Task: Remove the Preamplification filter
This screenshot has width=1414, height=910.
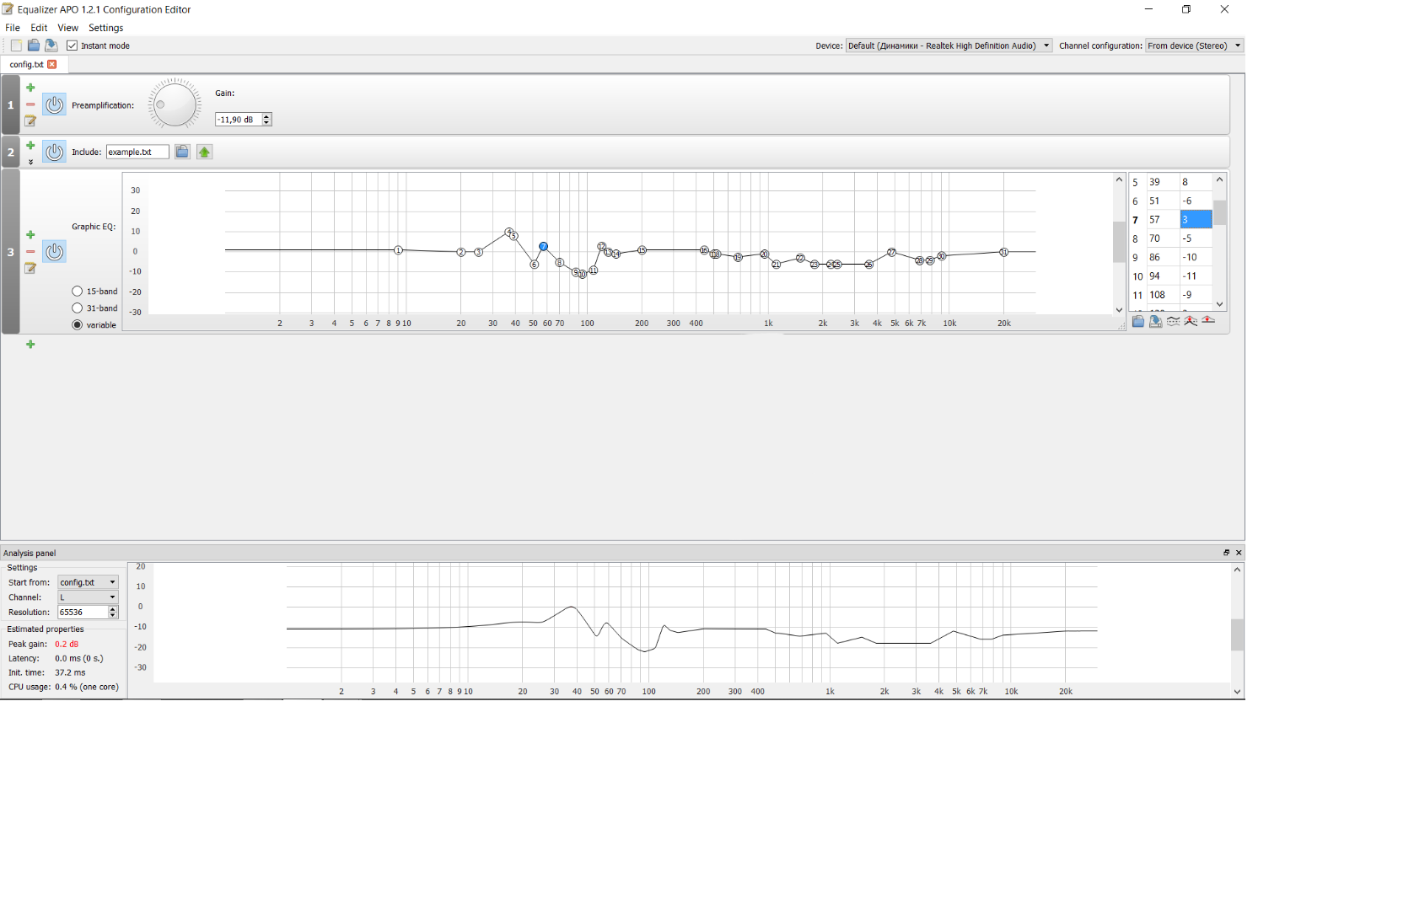Action: (30, 104)
